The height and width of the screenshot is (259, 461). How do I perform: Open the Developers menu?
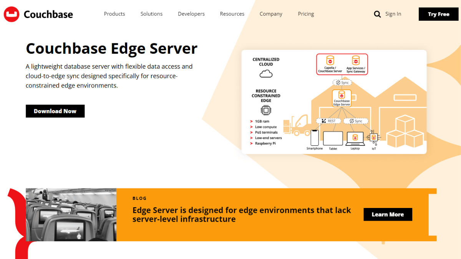pyautogui.click(x=191, y=14)
